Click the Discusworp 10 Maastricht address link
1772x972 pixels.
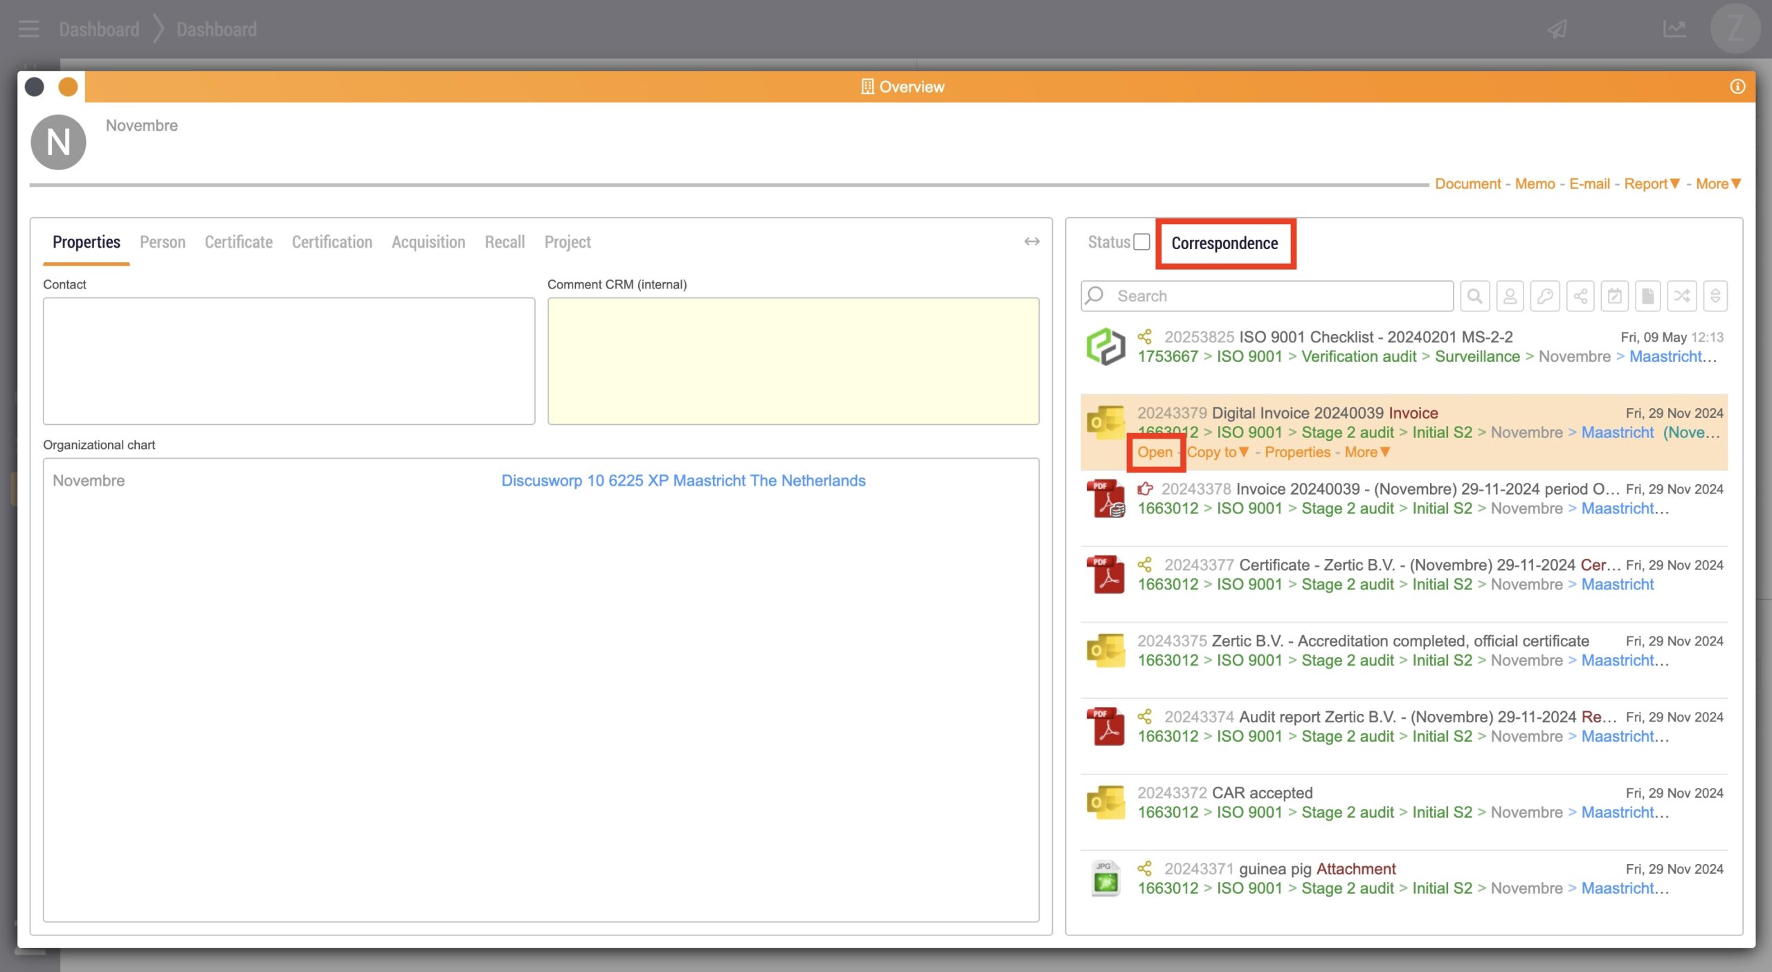tap(683, 480)
